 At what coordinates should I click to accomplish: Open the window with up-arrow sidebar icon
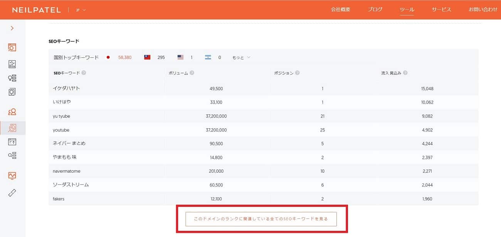coord(12,142)
